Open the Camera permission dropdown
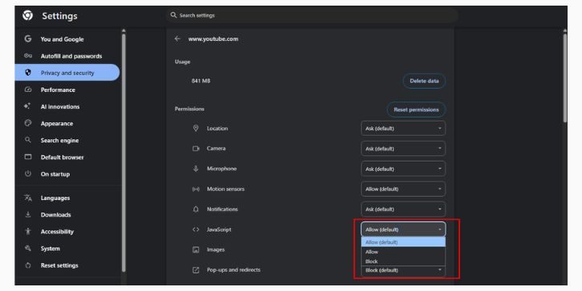 point(403,149)
